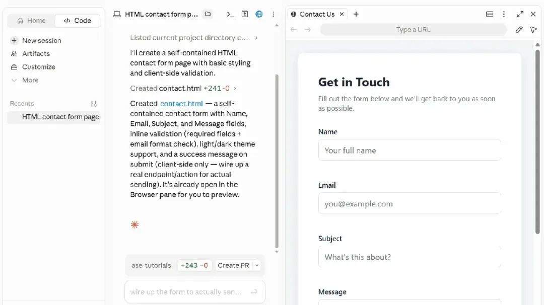This screenshot has height=305, width=544.
Task: Switch to the Home tab
Action: coord(32,21)
